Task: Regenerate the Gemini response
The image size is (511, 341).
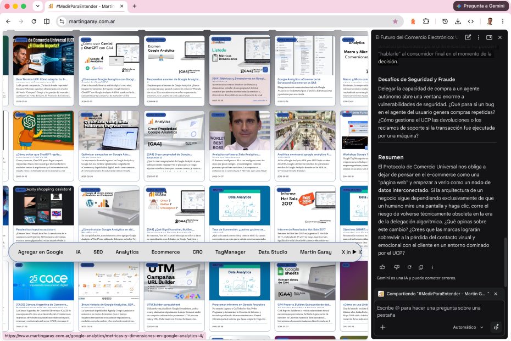Action: click(409, 267)
